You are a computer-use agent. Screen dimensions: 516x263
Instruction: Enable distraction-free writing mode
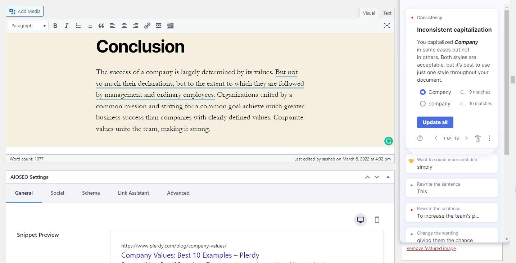pyautogui.click(x=386, y=26)
